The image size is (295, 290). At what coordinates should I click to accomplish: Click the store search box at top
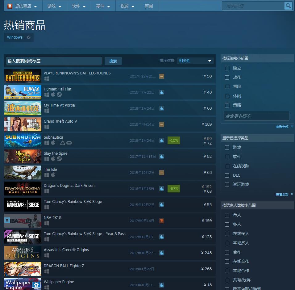(x=253, y=6)
